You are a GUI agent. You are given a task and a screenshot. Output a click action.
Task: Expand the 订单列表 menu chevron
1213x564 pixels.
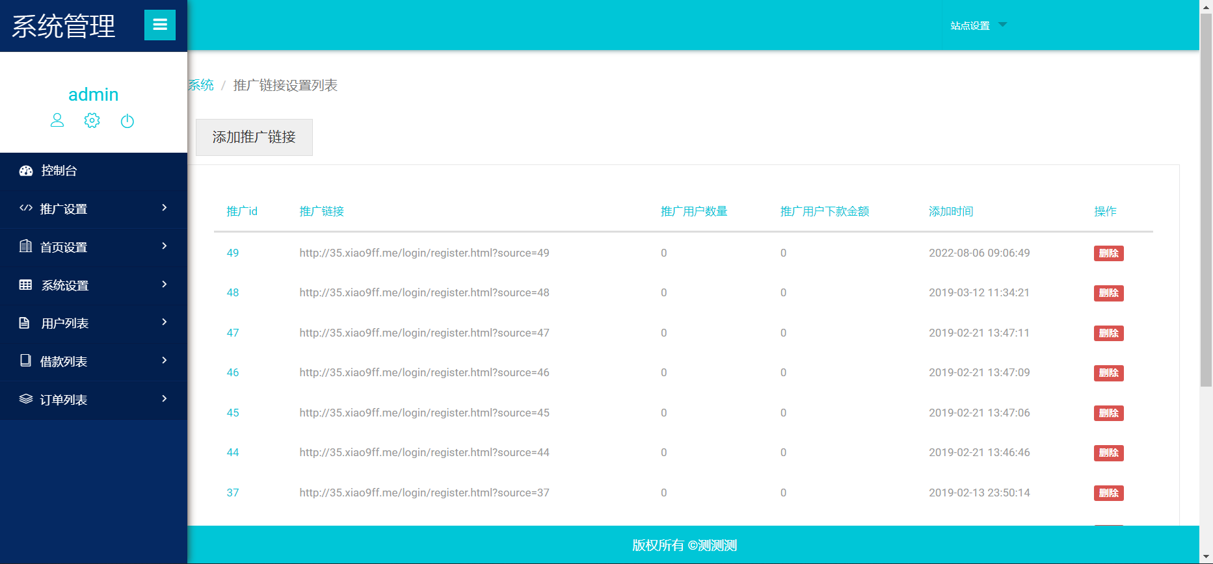(x=165, y=399)
